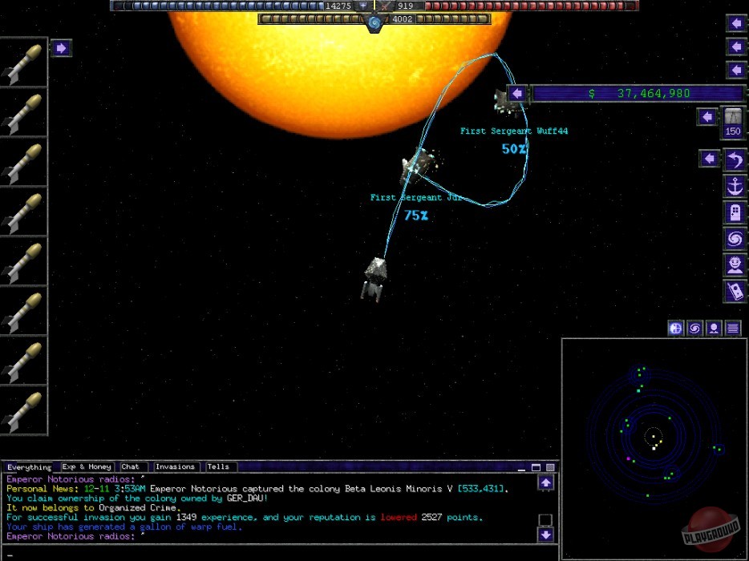
Task: Click the person icon above the minimap
Action: point(713,328)
